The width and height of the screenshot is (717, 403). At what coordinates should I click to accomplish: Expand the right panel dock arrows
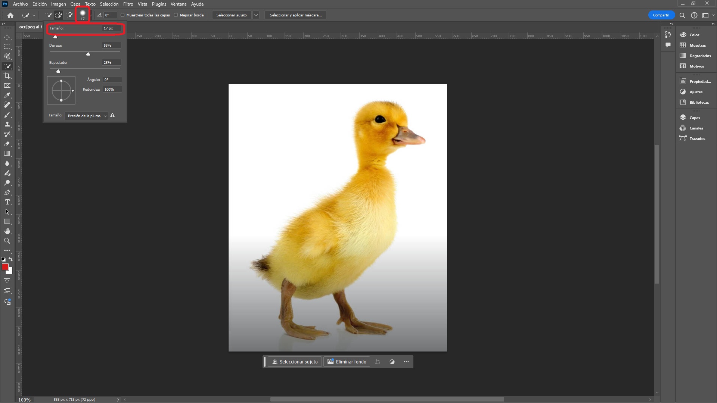(x=713, y=24)
